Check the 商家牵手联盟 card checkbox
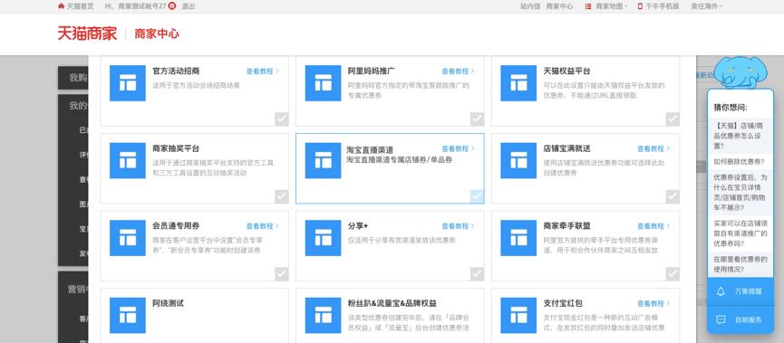This screenshot has width=784, height=343. [x=673, y=273]
